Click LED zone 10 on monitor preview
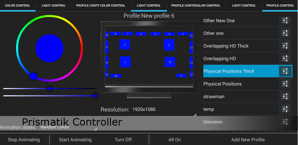The image size is (298, 145). tap(170, 62)
